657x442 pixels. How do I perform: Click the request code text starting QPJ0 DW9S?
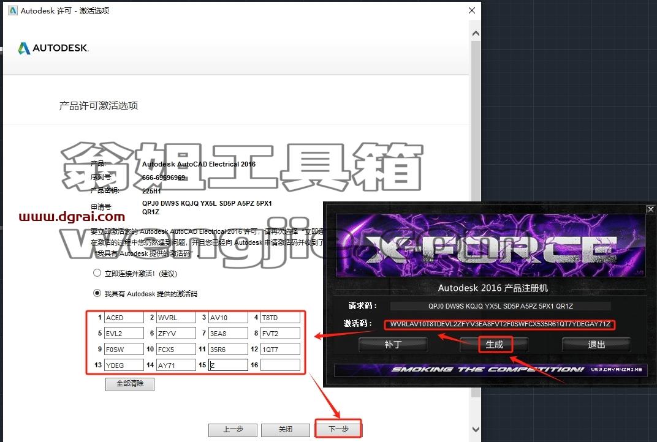click(x=207, y=208)
